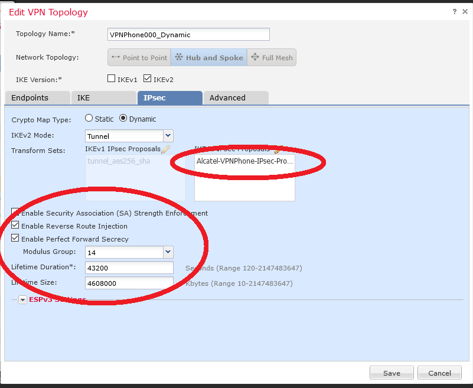Edit the IKEv2 IPsec Proposals with pencil icon

pos(276,149)
